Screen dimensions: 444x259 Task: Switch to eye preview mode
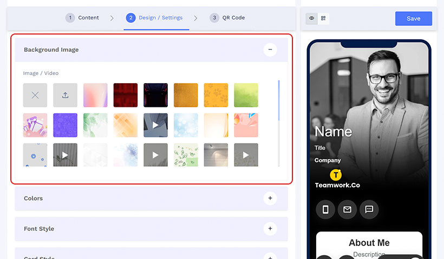[x=311, y=18]
